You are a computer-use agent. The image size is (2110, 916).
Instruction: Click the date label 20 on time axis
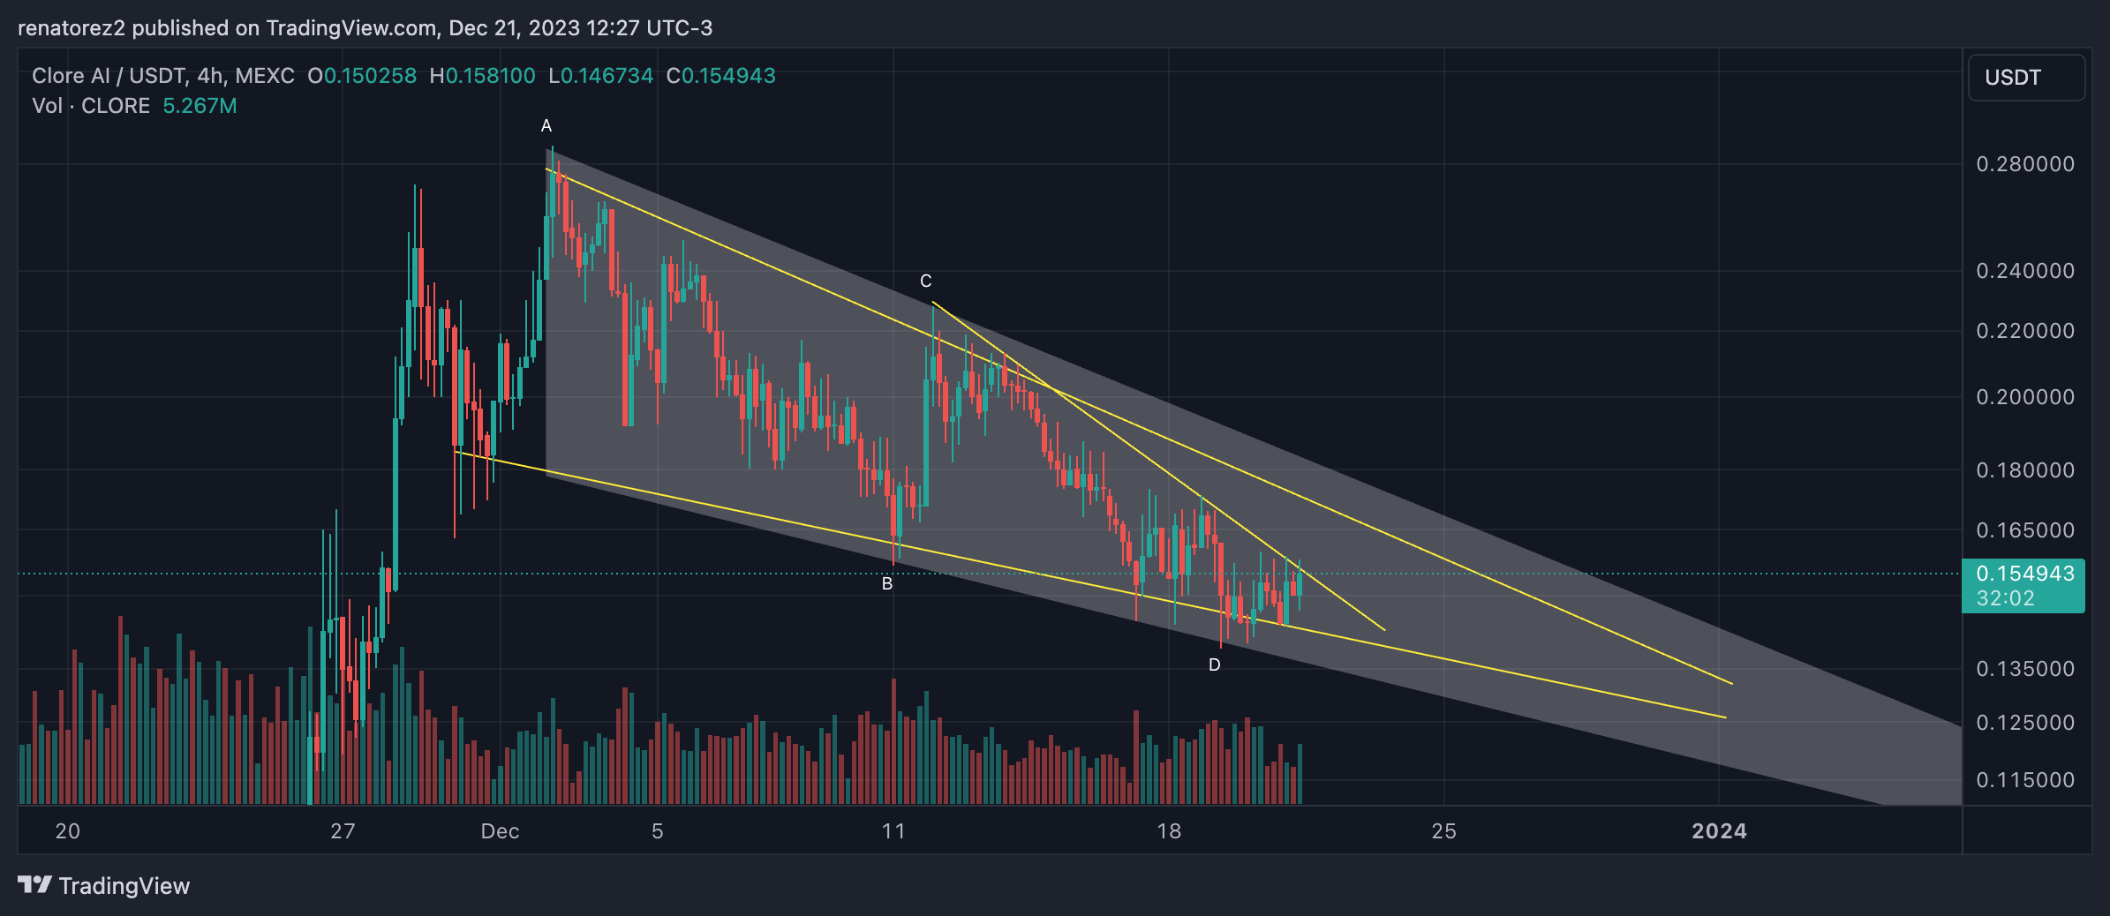click(x=68, y=831)
